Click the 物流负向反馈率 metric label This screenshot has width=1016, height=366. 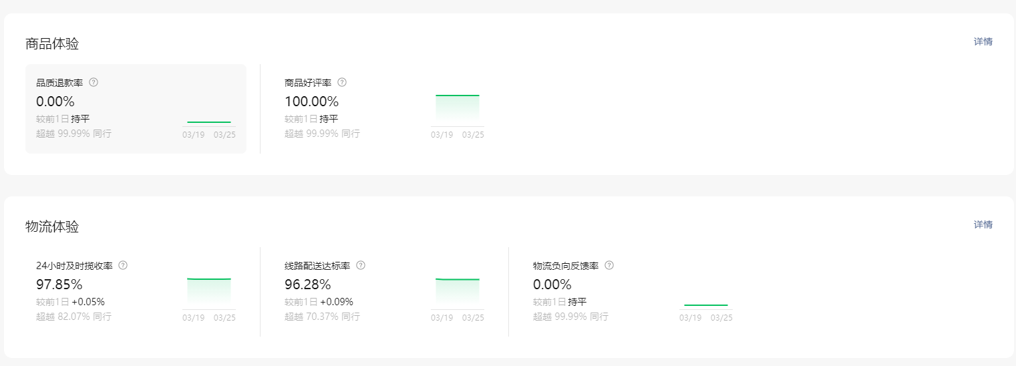tap(566, 266)
